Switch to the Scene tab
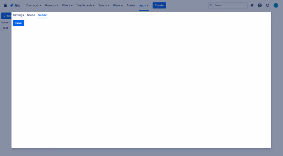The image size is (283, 156). [31, 15]
